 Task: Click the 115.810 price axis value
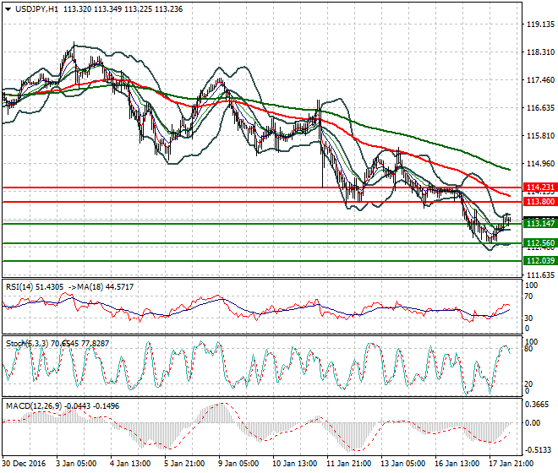540,136
